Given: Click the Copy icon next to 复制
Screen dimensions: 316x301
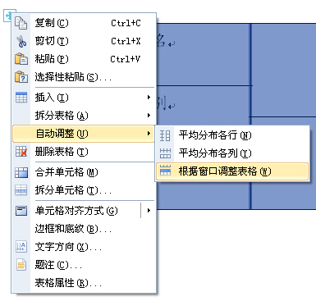Looking at the screenshot, I should 21,23.
